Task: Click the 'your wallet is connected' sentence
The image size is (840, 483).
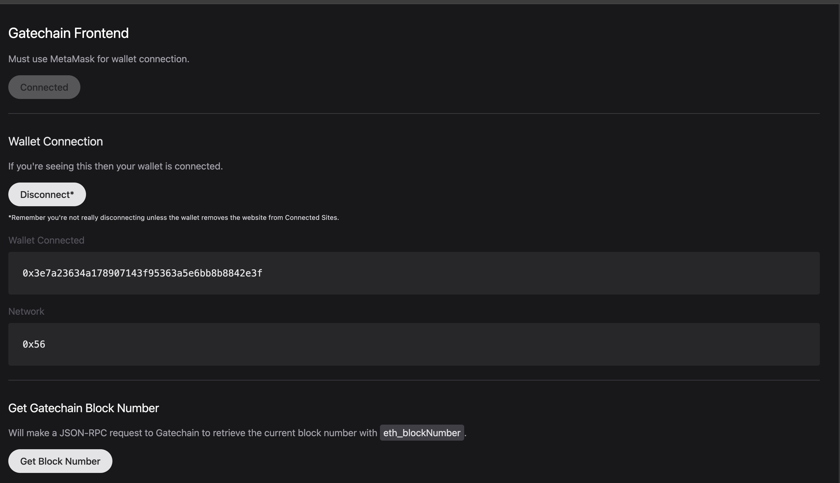Action: pyautogui.click(x=116, y=166)
